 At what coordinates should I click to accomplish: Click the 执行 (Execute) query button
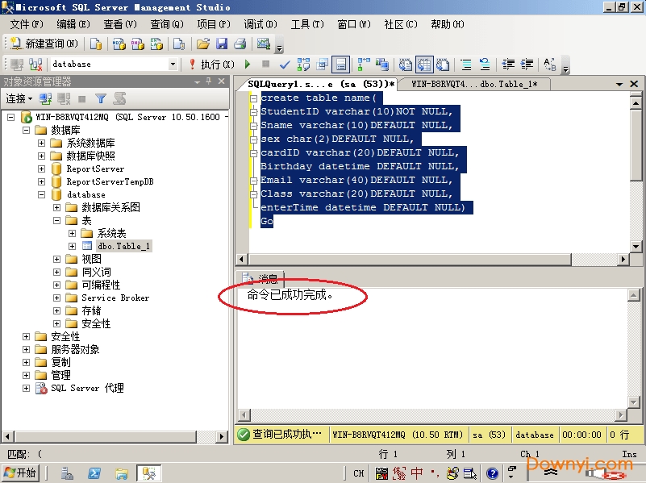211,65
